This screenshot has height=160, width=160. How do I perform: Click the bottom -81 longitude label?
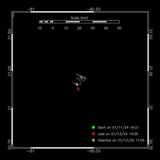pos(31,151)
